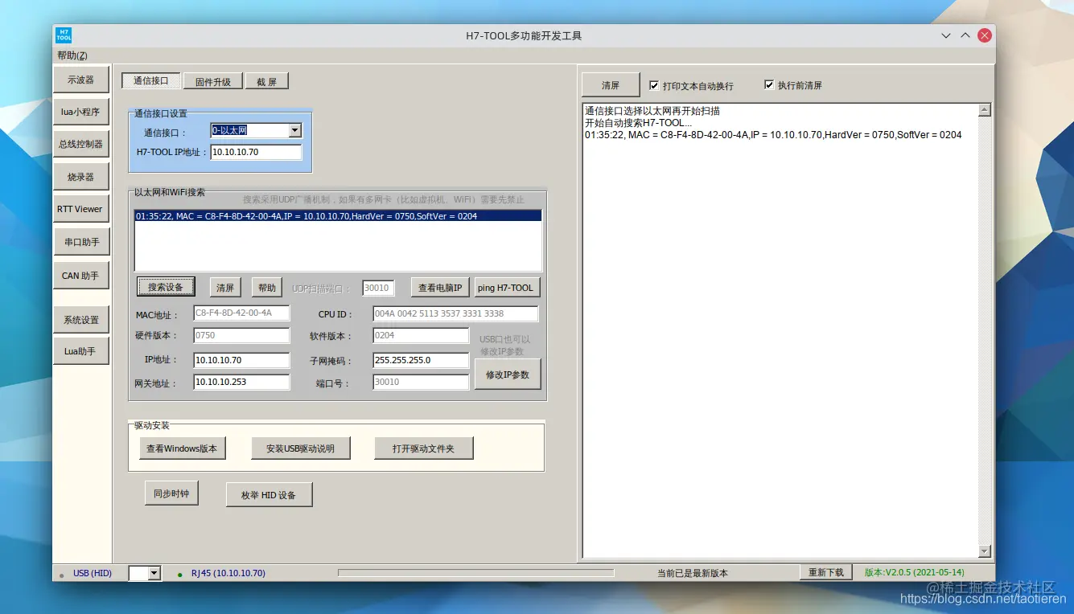Screen dimensions: 1074x614
Task: Click the IP地址 field showing 10.10.10.70
Action: coord(241,360)
